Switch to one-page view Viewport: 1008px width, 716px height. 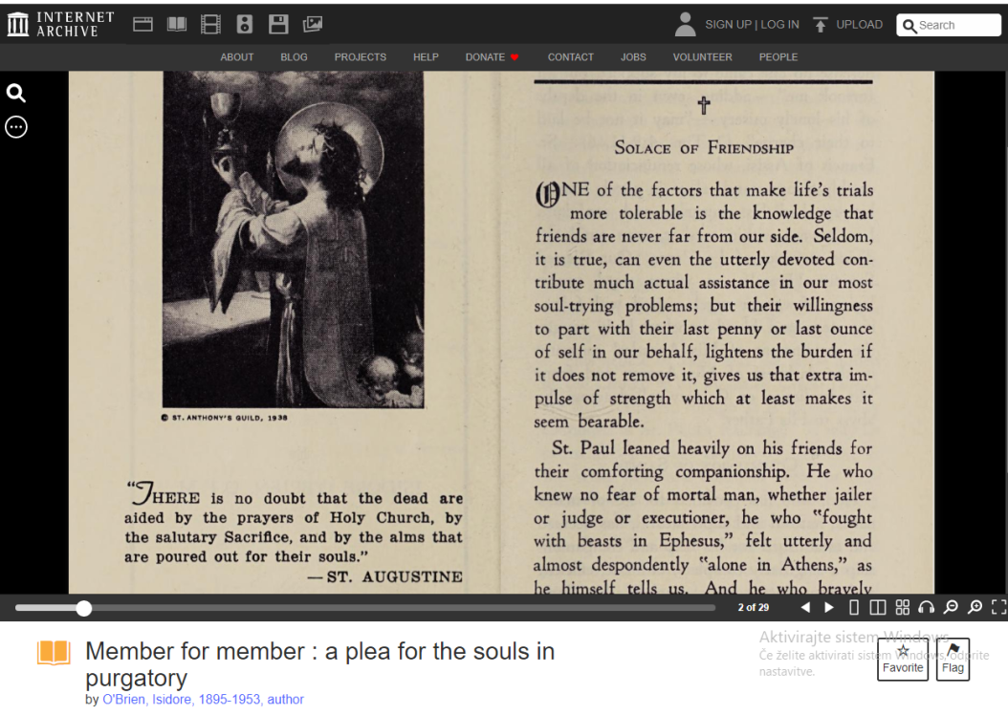tap(854, 607)
